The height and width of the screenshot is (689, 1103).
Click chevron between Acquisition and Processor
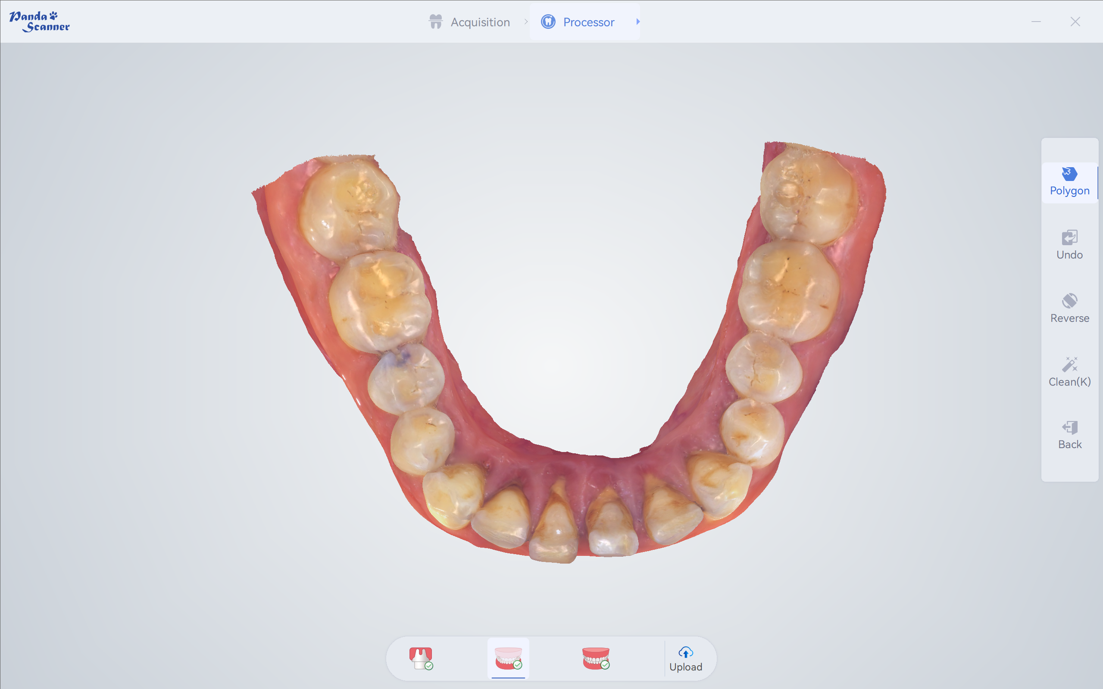526,22
